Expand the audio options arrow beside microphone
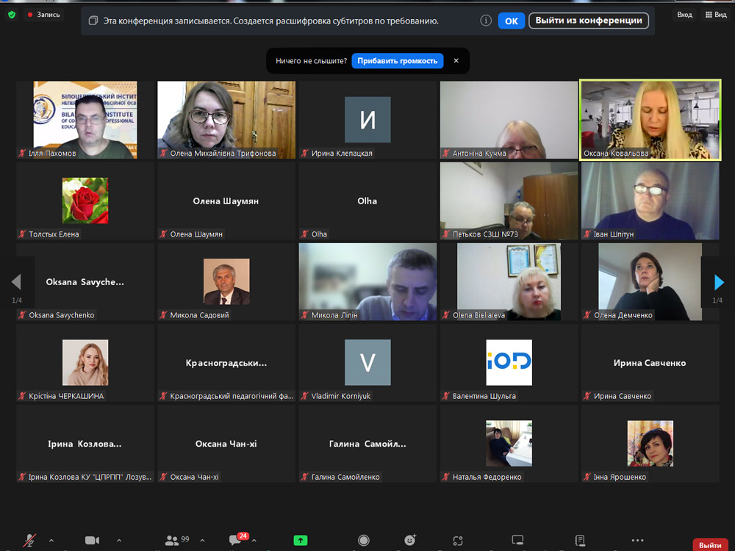Image resolution: width=735 pixels, height=551 pixels. tap(51, 541)
